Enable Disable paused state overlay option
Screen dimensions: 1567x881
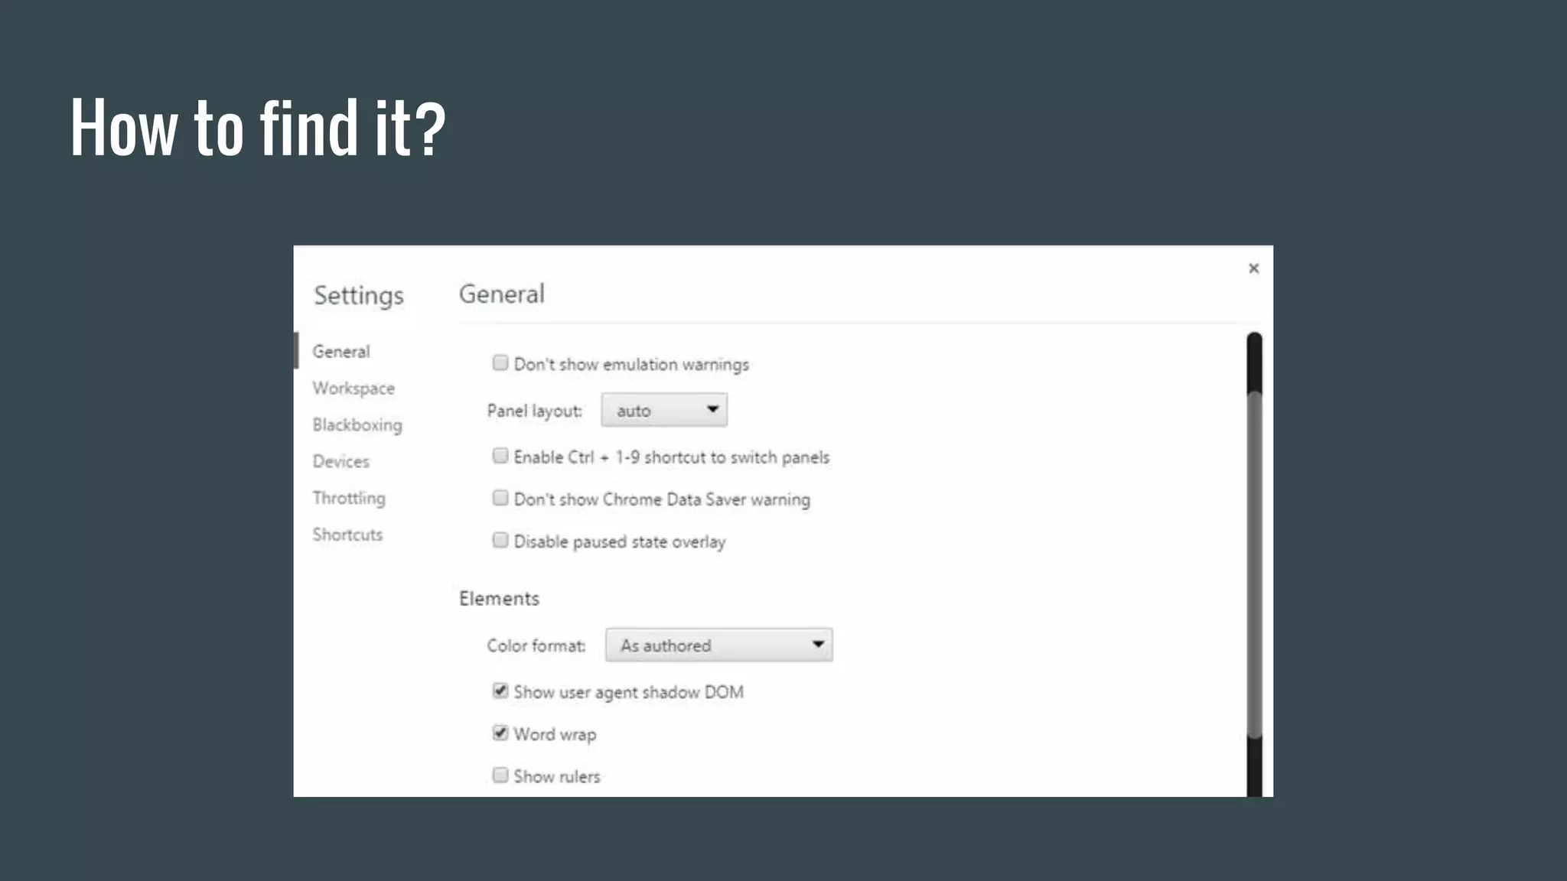(x=500, y=541)
